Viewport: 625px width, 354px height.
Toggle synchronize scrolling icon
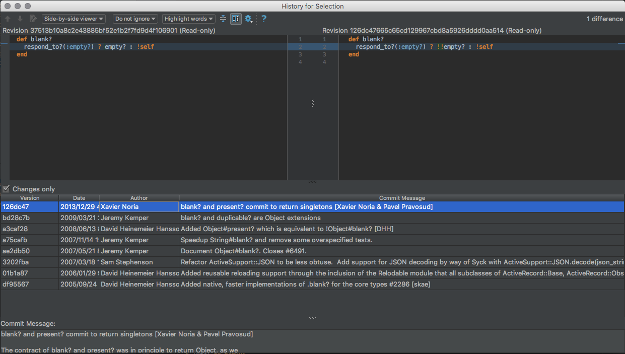coord(236,19)
